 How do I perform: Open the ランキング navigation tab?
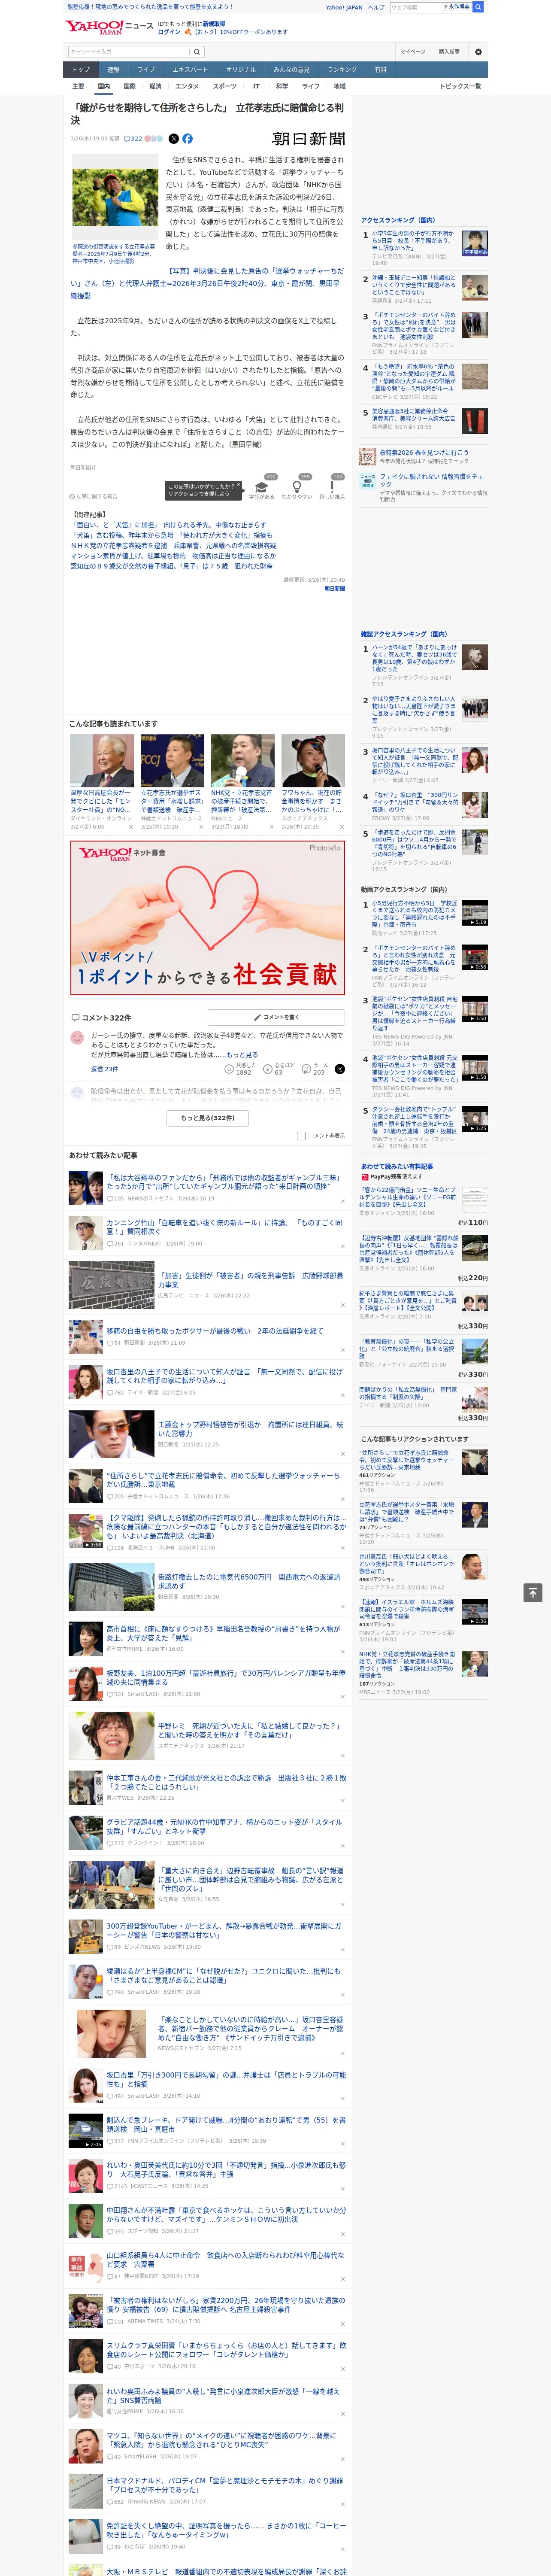coord(342,70)
